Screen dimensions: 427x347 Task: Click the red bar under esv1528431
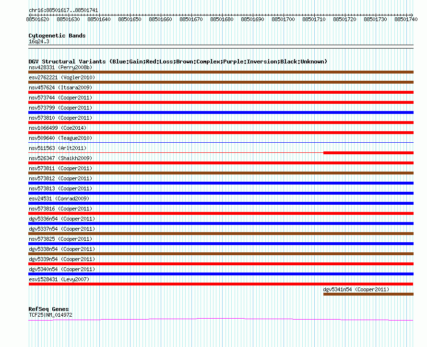pos(221,284)
